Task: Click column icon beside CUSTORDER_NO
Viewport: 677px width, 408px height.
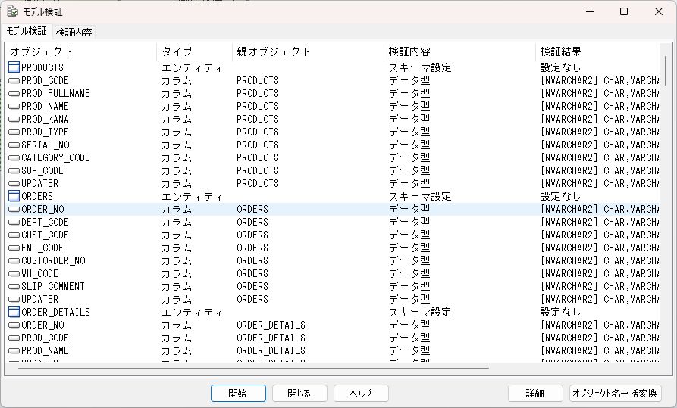Action: pos(14,261)
